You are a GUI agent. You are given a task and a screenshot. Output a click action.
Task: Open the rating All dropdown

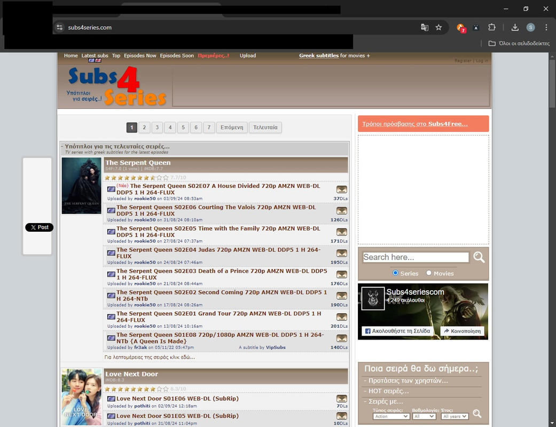click(x=424, y=416)
